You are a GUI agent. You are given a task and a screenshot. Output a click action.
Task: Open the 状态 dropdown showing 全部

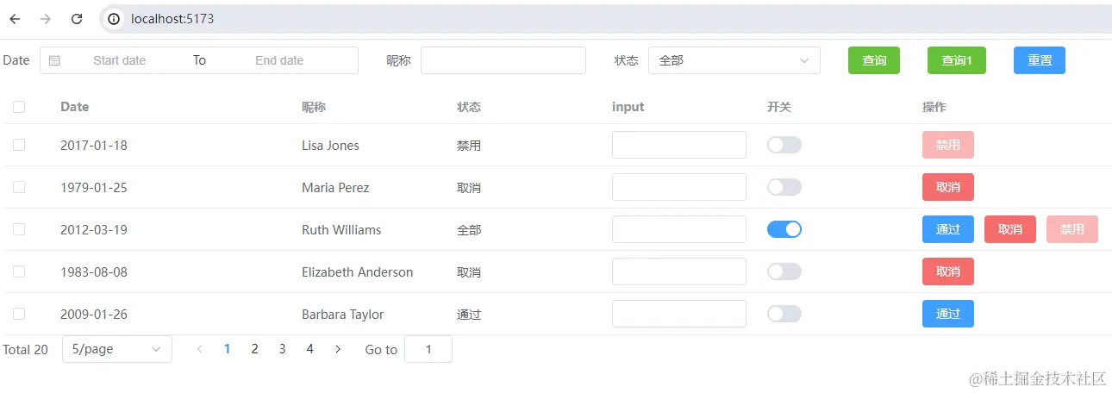click(734, 60)
